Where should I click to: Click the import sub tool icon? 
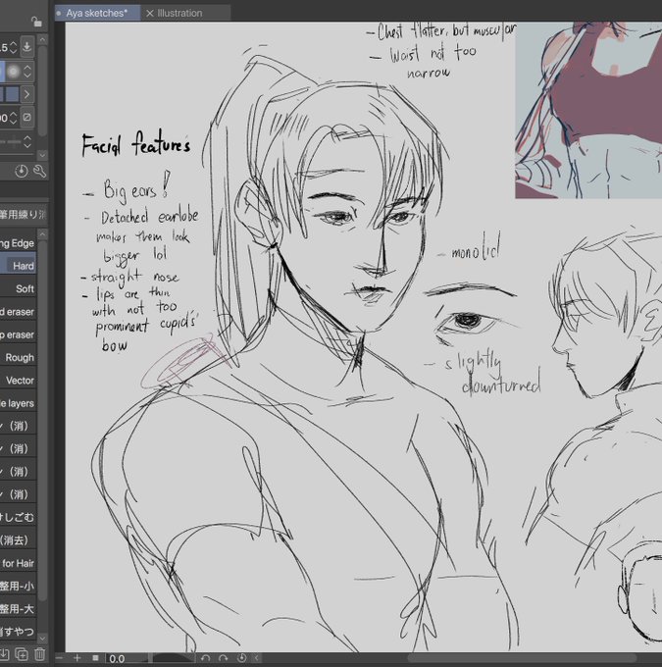click(5, 654)
